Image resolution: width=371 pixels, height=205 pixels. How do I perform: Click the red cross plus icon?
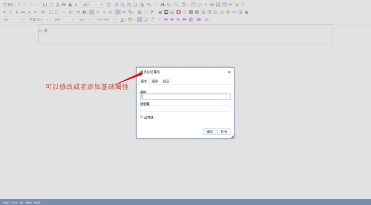coord(179,12)
